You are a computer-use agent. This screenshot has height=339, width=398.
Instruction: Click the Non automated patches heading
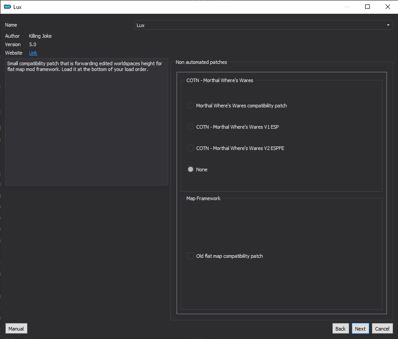click(201, 62)
